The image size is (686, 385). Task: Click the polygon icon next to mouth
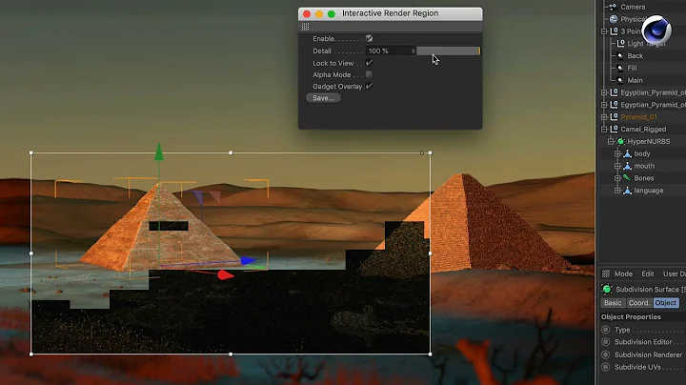[x=627, y=166]
